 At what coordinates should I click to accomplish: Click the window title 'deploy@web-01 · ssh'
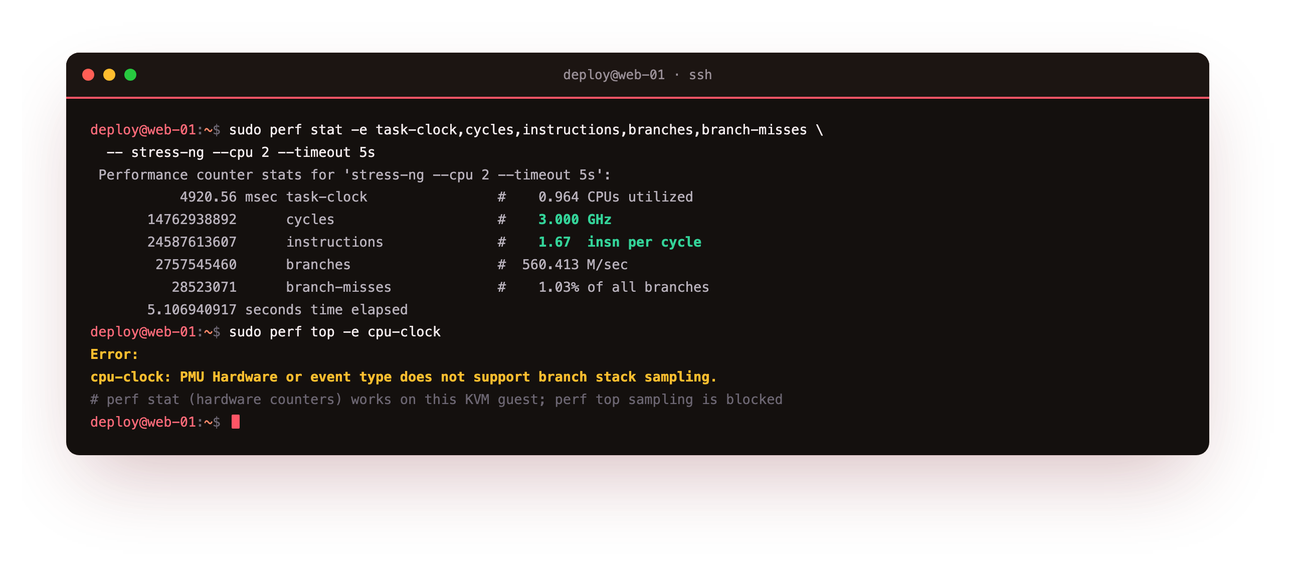coord(637,75)
